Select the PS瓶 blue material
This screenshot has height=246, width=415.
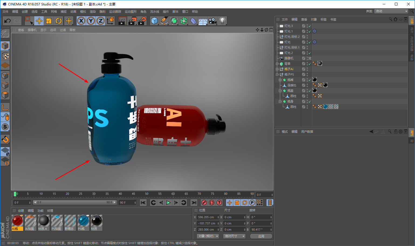[83, 223]
